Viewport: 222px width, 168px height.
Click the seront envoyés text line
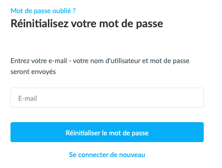(x=33, y=72)
